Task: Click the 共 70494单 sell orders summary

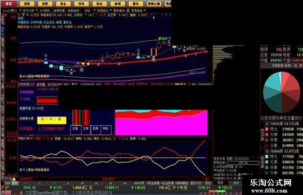Action: point(282,151)
